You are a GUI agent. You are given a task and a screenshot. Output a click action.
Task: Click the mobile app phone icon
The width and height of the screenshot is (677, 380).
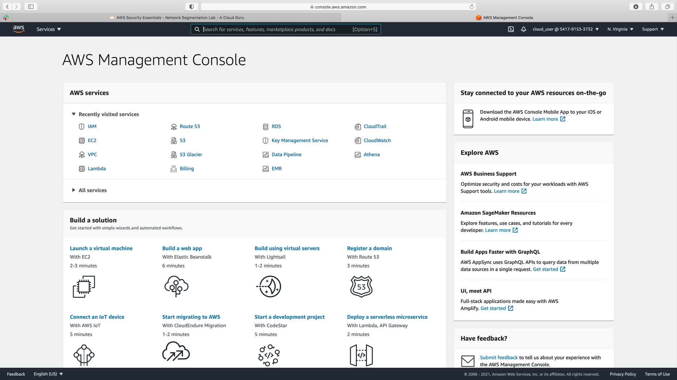[x=468, y=119]
